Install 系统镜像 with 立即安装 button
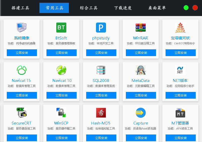Screen dimensions: 202x142 (x=22, y=53)
